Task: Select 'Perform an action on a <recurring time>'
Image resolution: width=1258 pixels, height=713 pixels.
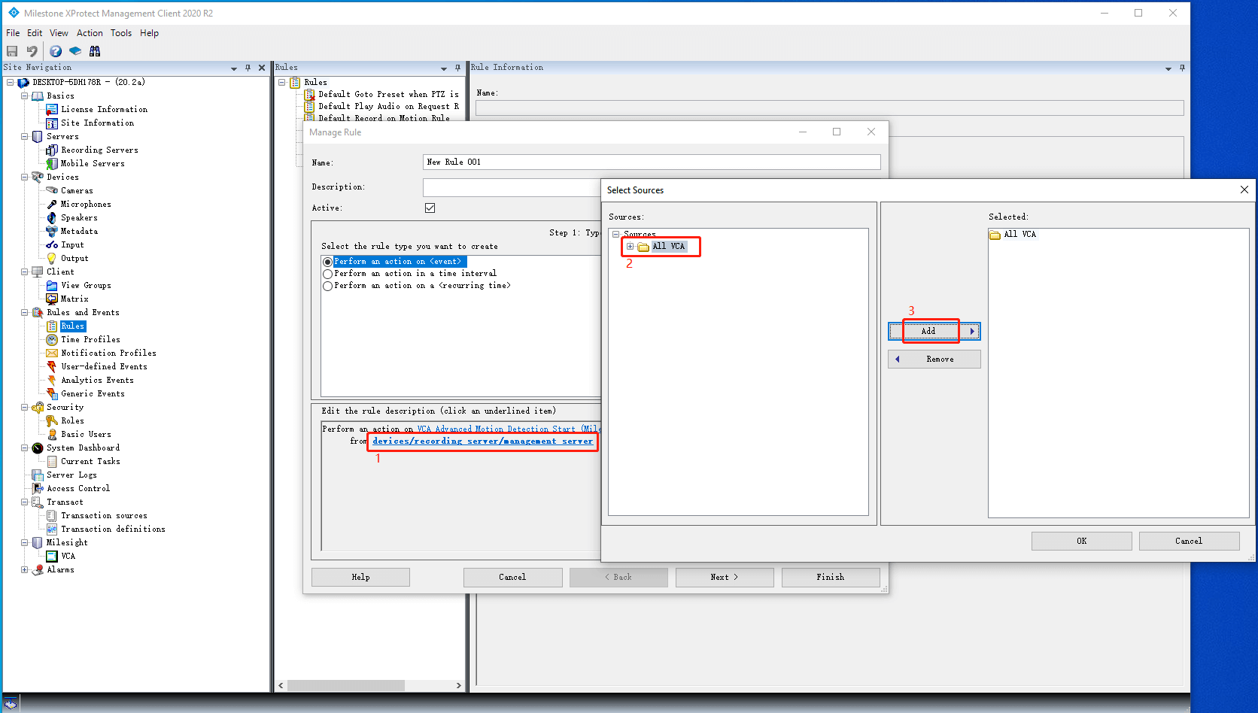Action: [x=327, y=286]
